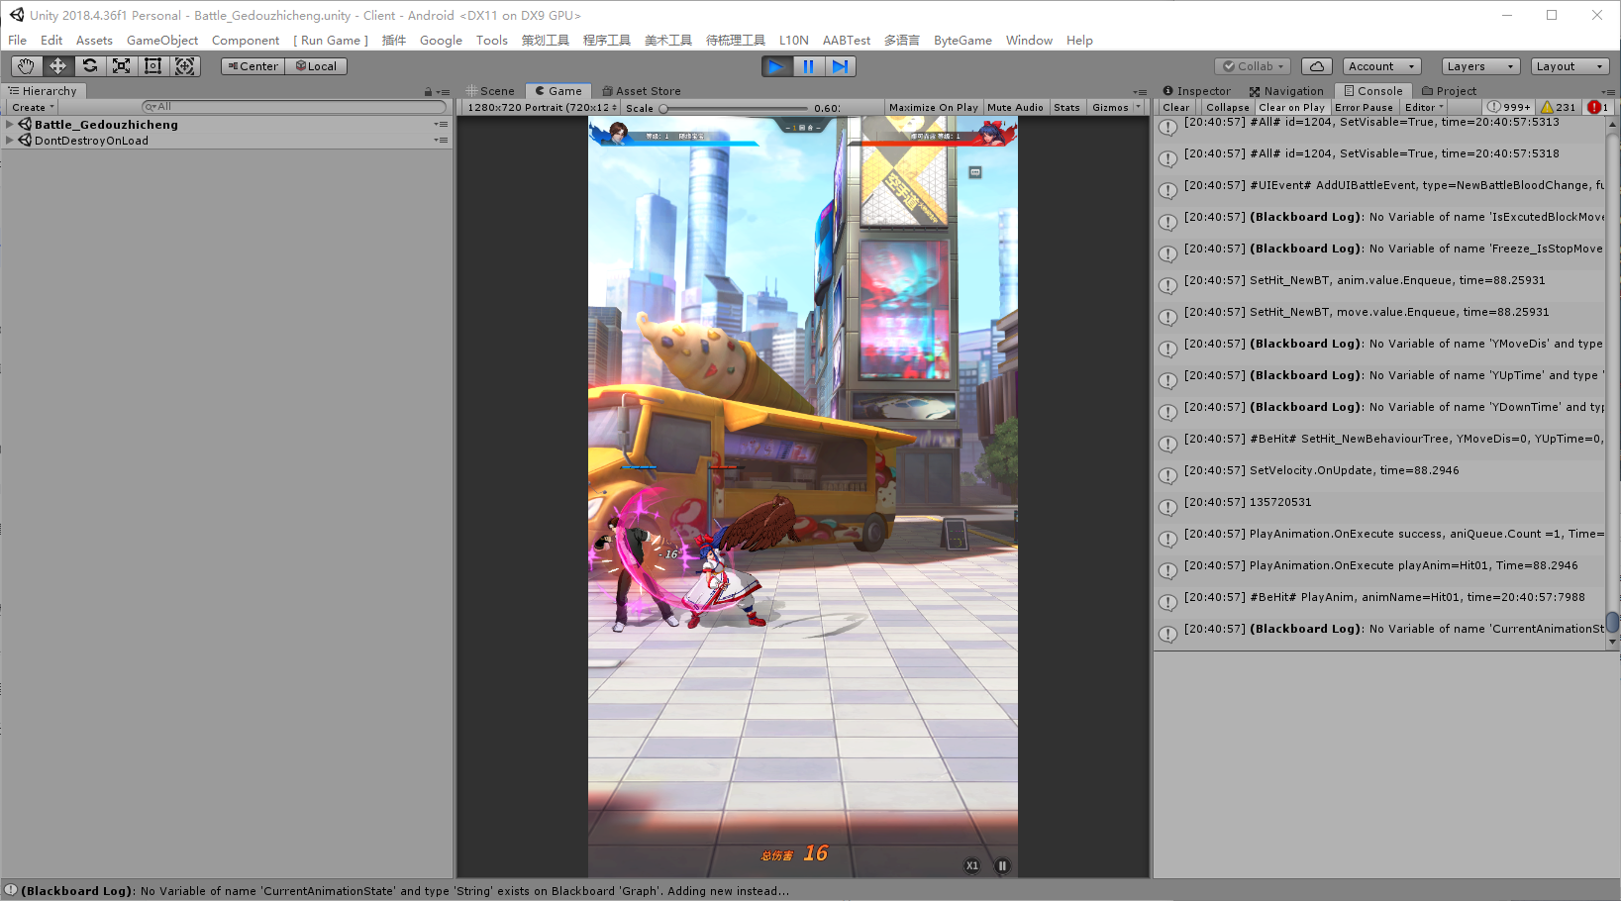Open the GameObject menu
This screenshot has width=1621, height=901.
pyautogui.click(x=162, y=41)
